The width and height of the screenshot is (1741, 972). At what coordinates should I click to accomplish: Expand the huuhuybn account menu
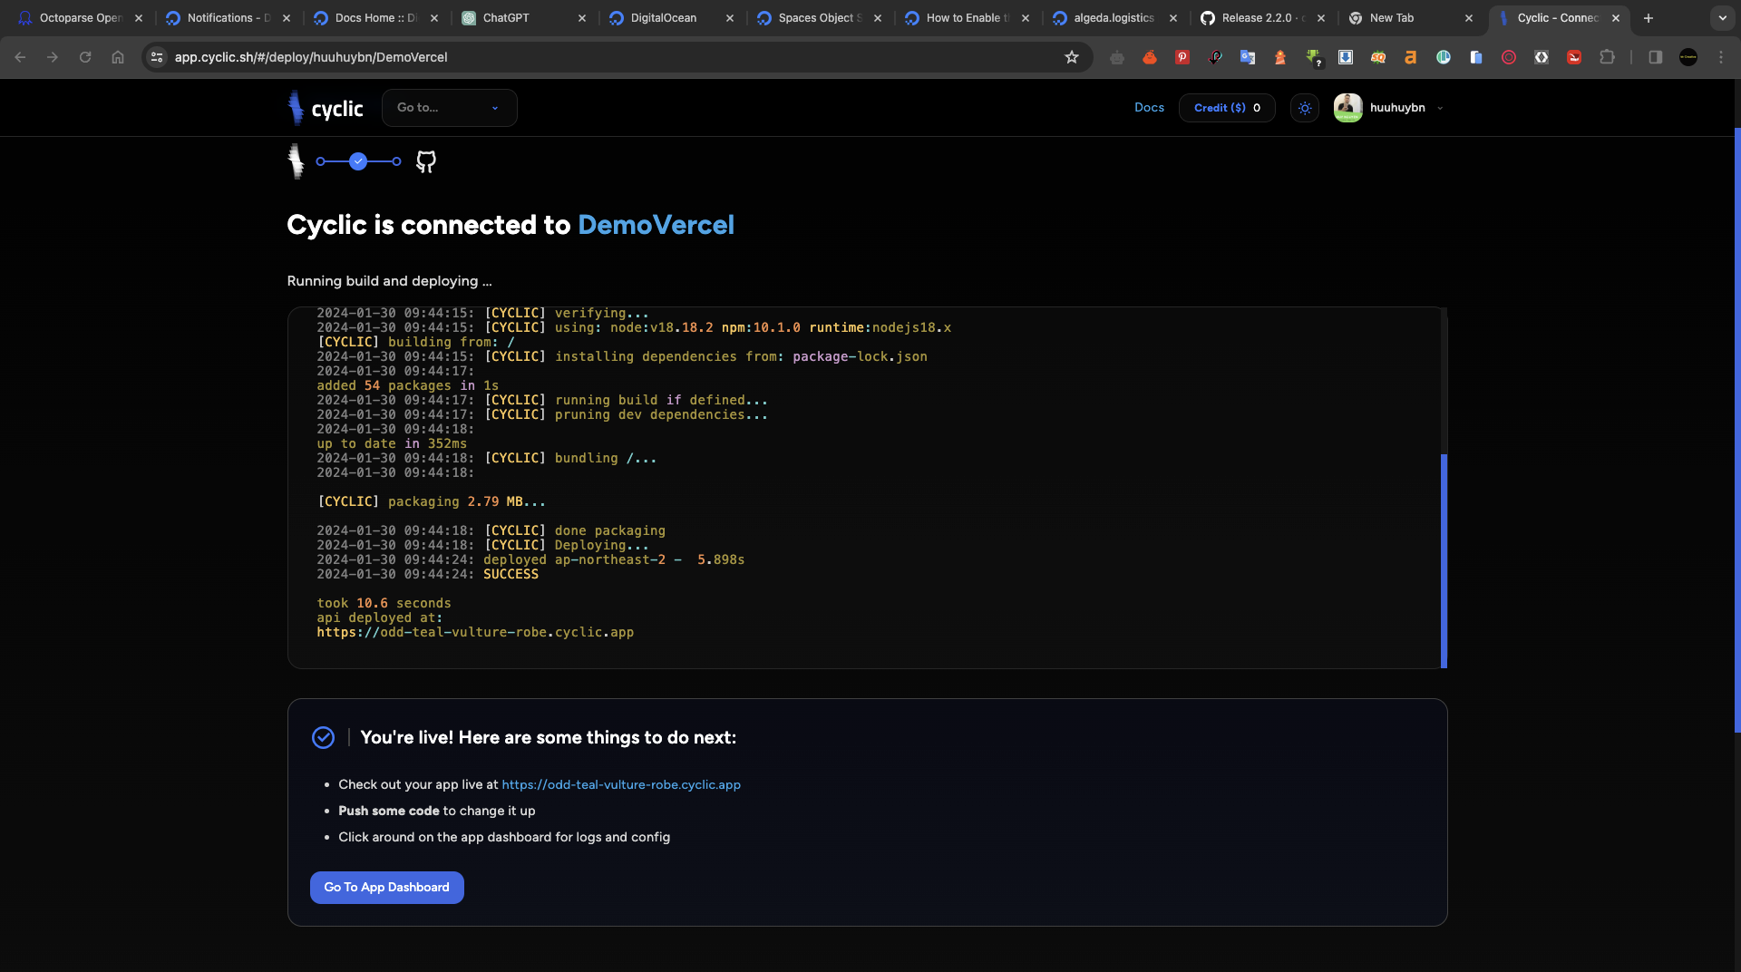tap(1388, 108)
